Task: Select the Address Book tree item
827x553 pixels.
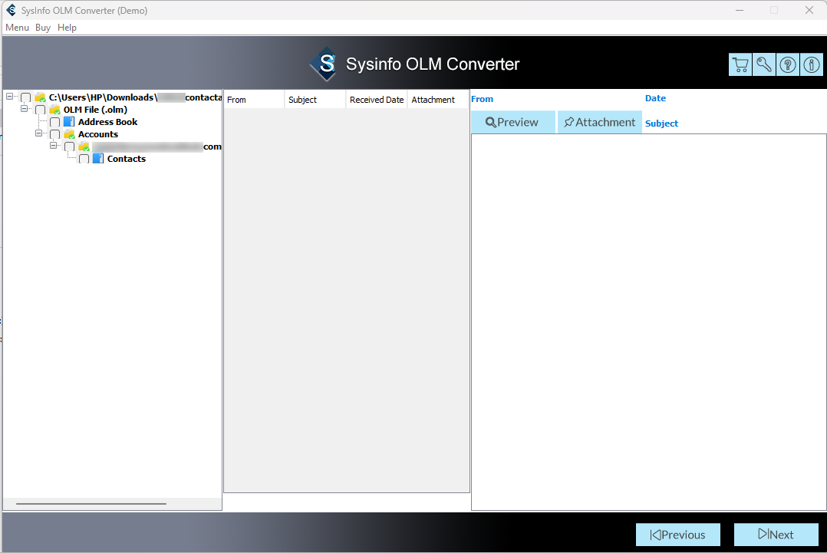Action: (107, 122)
